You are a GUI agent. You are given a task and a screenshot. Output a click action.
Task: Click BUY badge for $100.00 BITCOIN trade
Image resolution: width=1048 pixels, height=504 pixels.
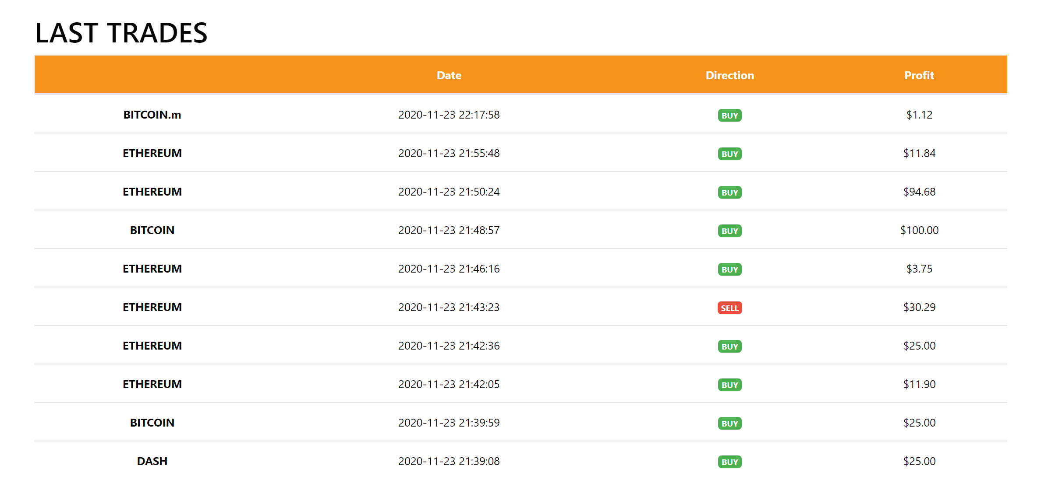[x=729, y=231]
